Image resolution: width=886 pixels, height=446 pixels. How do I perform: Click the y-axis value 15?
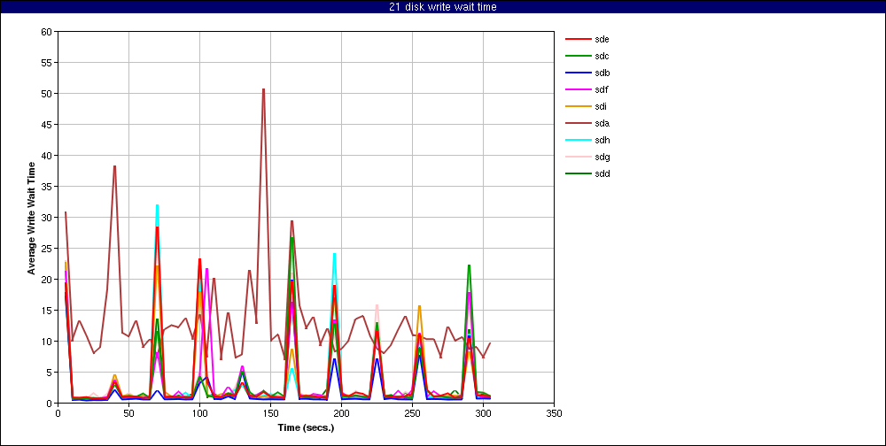[x=48, y=311]
